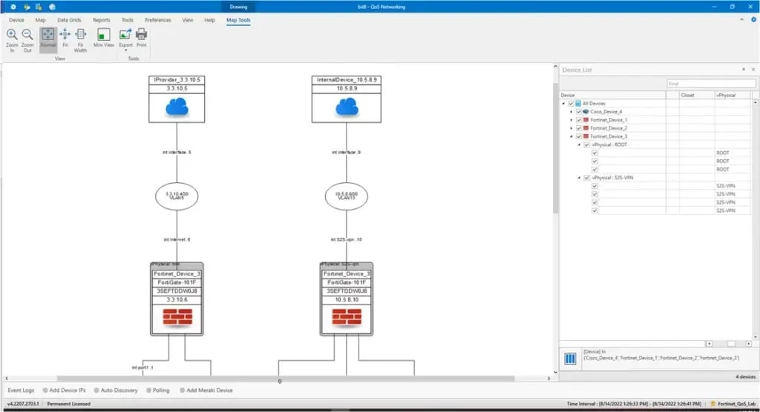760x412 pixels.
Task: Open the Map menu
Action: click(x=40, y=20)
